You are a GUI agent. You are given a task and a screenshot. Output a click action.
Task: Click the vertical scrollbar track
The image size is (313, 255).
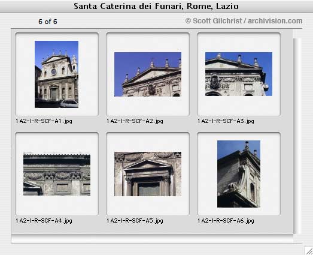pos(297,136)
